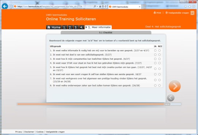Open browser settings gear icon
The height and width of the screenshot is (135, 198).
194,7
